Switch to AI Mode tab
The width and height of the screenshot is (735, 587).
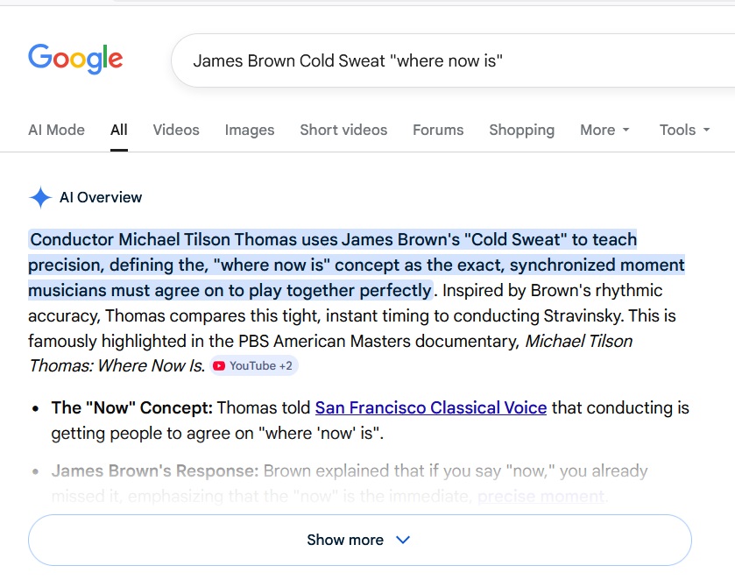tap(56, 130)
